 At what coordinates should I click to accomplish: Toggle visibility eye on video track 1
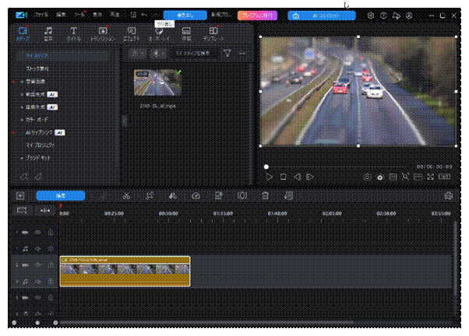[x=38, y=232]
